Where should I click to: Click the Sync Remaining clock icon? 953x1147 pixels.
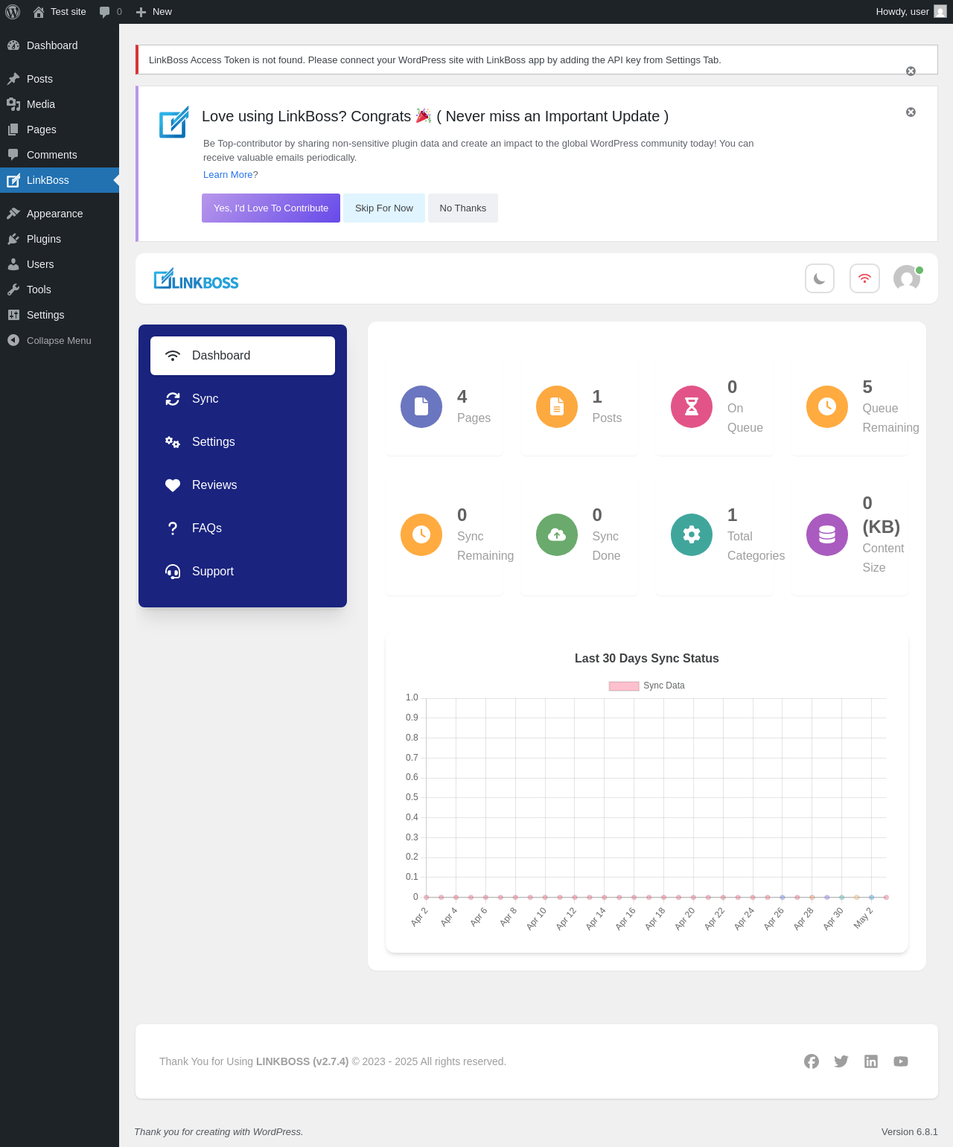point(421,534)
